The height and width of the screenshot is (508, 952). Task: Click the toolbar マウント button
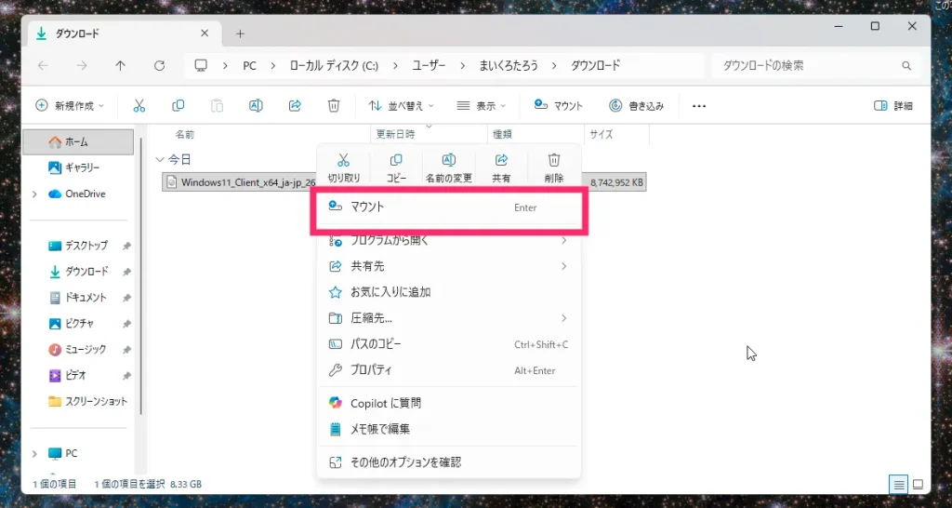558,106
